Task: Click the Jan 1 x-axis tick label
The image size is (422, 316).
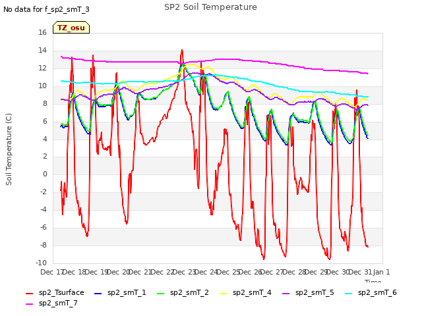Action: click(381, 272)
